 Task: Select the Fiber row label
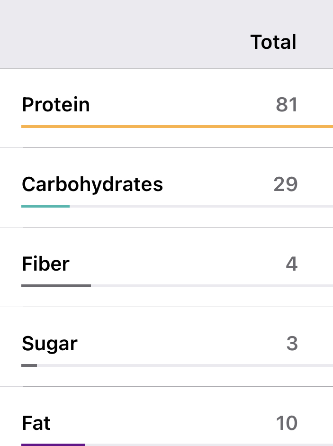pos(45,264)
